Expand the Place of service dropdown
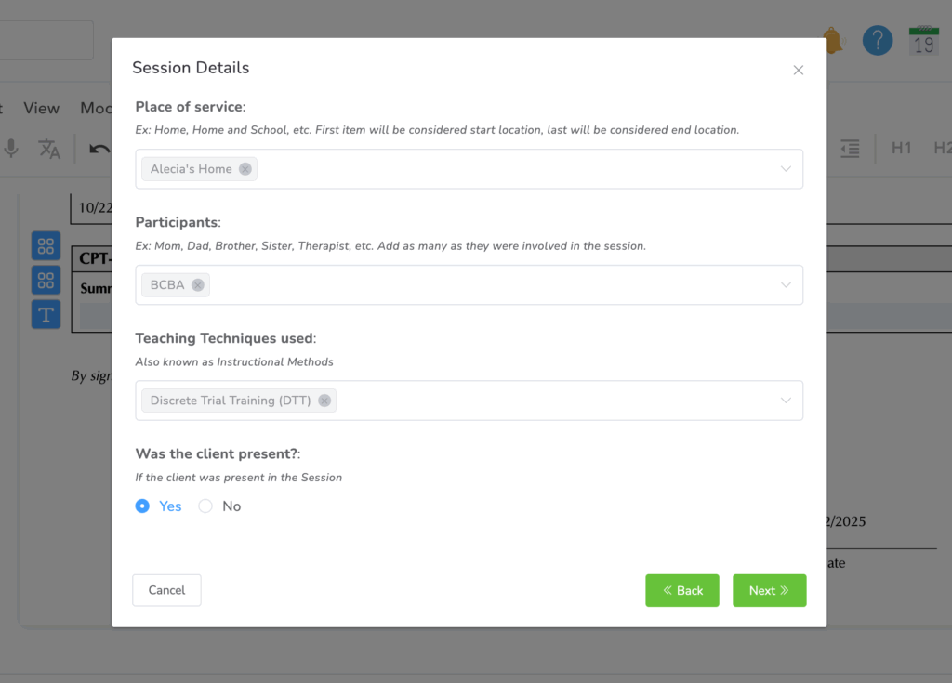 point(786,169)
